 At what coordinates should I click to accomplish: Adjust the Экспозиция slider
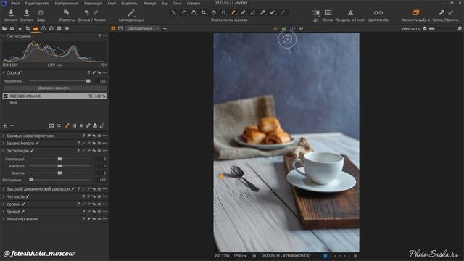(x=59, y=159)
